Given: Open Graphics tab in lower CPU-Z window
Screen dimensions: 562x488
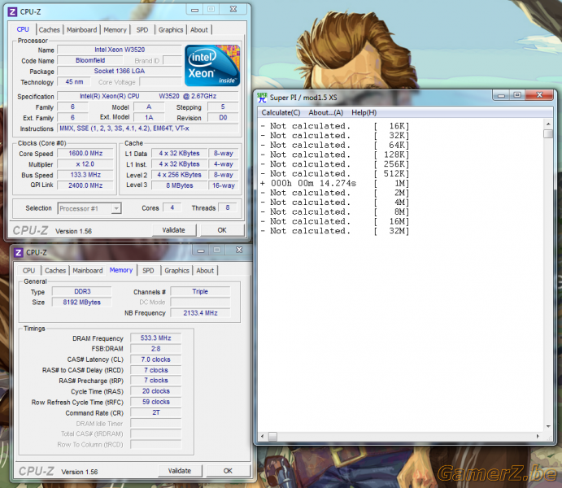Looking at the screenshot, I should 176,271.
